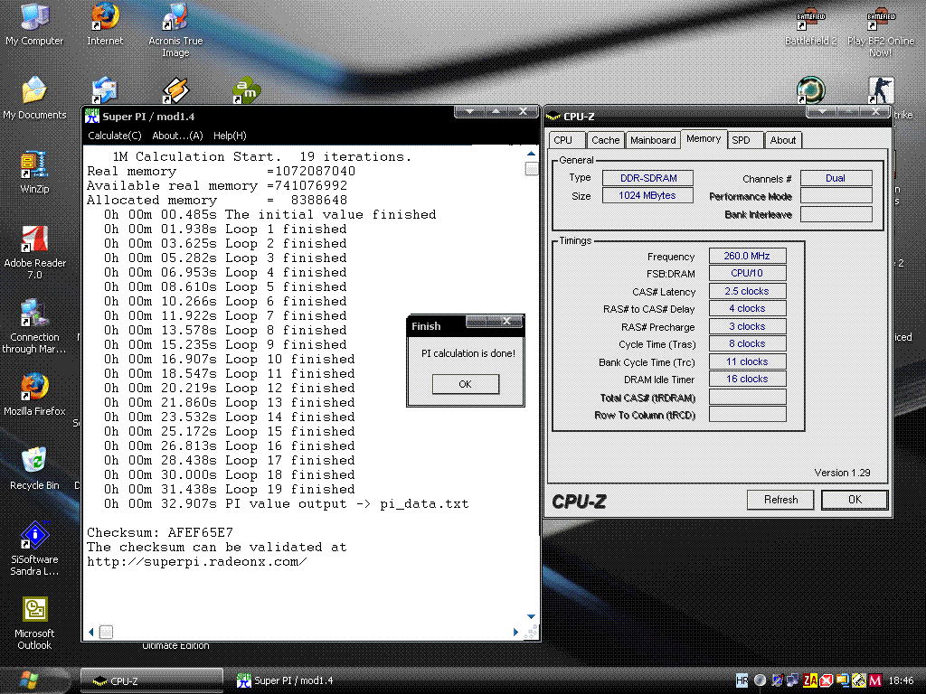
Task: Switch to the SPD tab
Action: (x=741, y=140)
